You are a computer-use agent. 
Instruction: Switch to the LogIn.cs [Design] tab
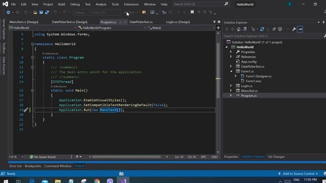click(x=178, y=22)
